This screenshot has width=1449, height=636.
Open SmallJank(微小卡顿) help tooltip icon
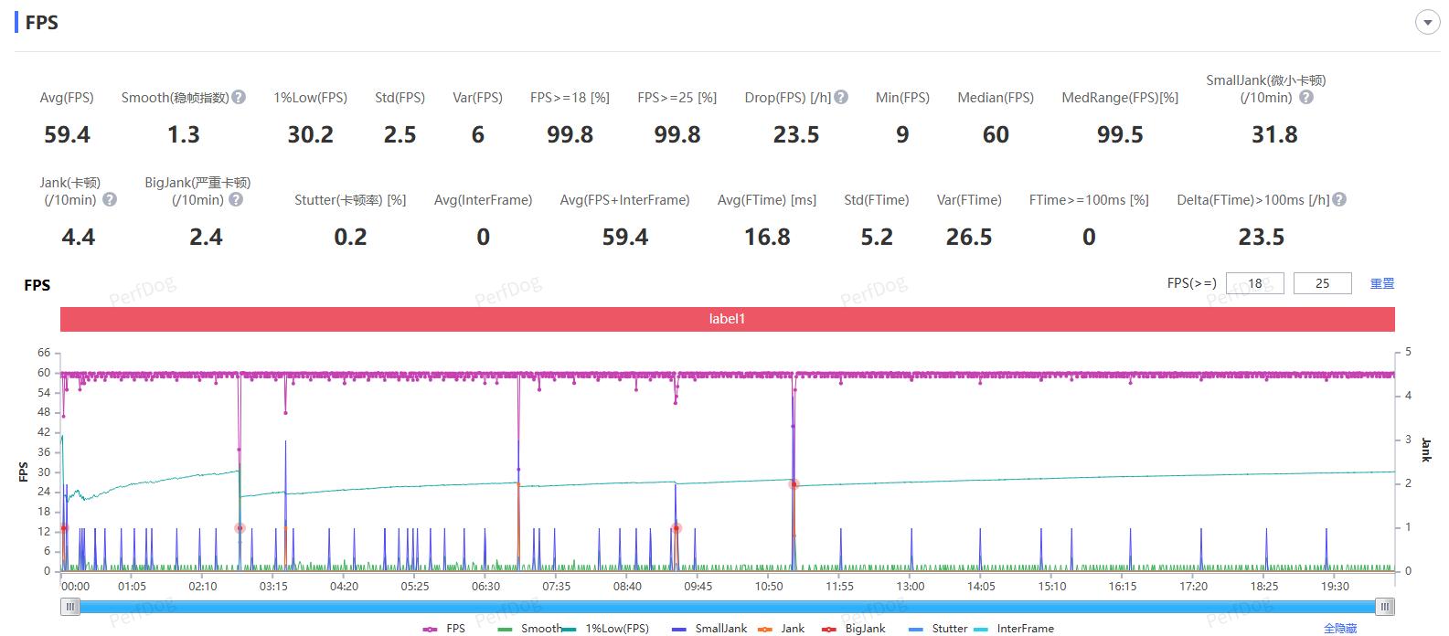coord(1306,97)
